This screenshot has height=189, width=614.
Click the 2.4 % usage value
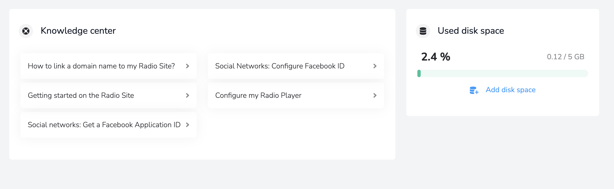(436, 57)
